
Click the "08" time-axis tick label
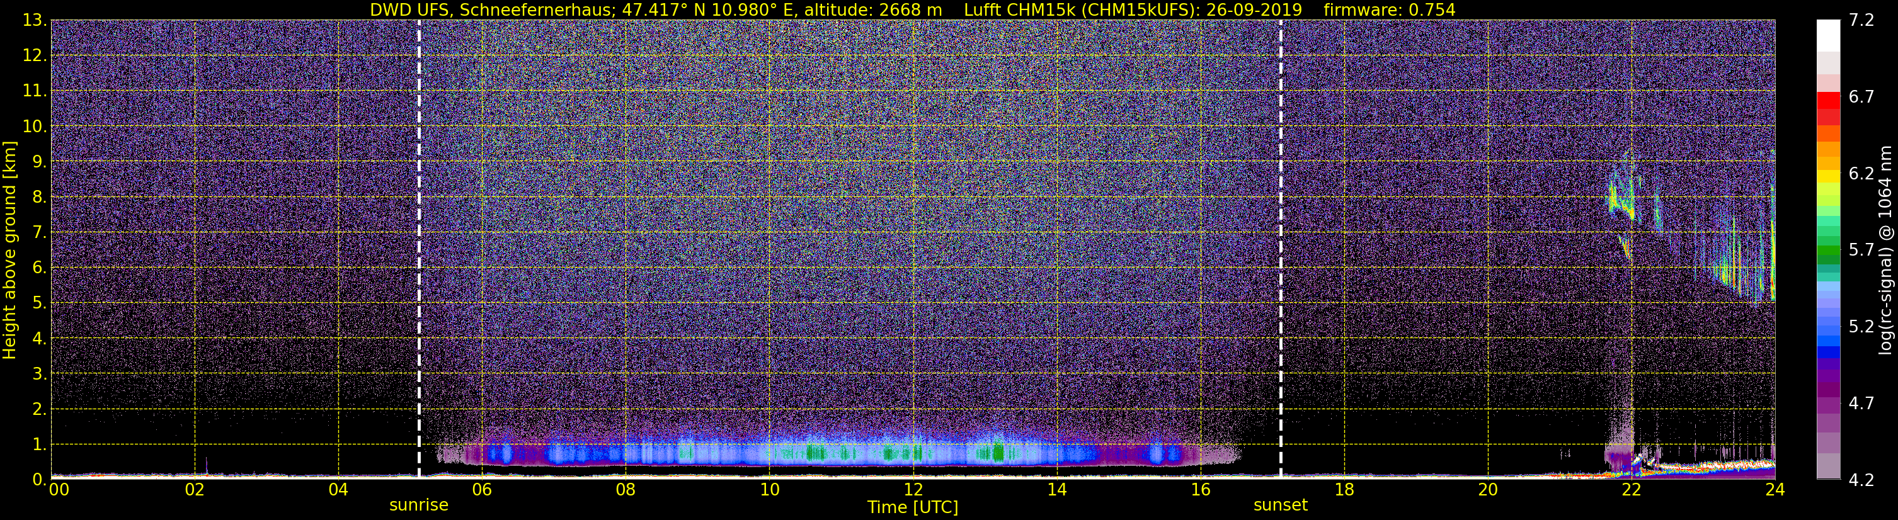click(626, 490)
